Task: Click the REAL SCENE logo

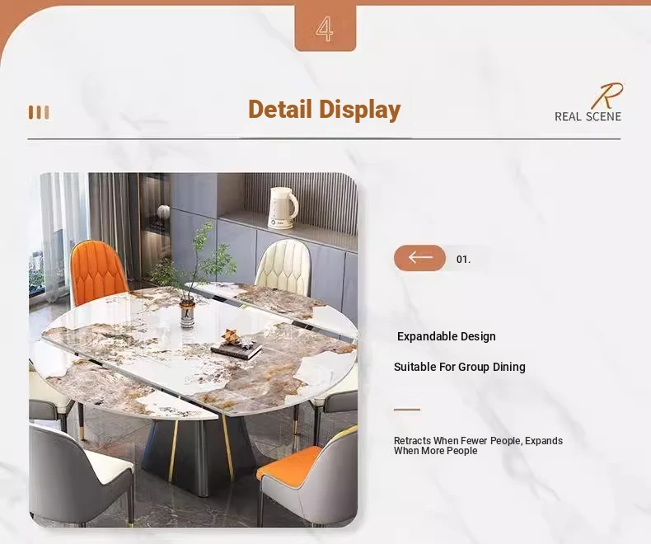Action: [x=588, y=102]
